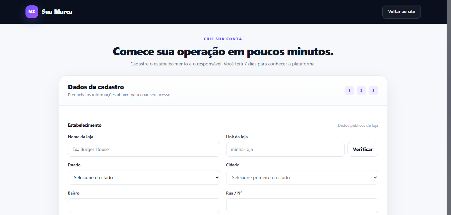Click the 'Estabelecimento' section label
This screenshot has width=451, height=215.
click(x=85, y=125)
